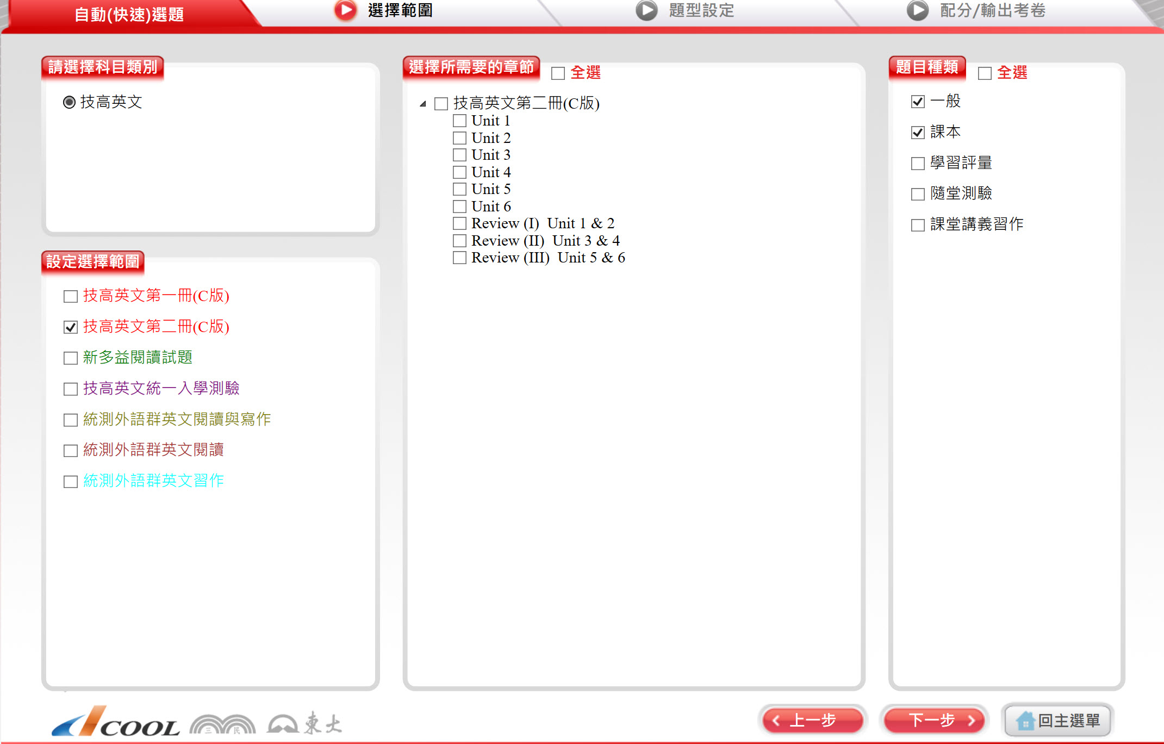Check the 新多益閱讀試題 range option
This screenshot has height=744, width=1164.
point(71,358)
